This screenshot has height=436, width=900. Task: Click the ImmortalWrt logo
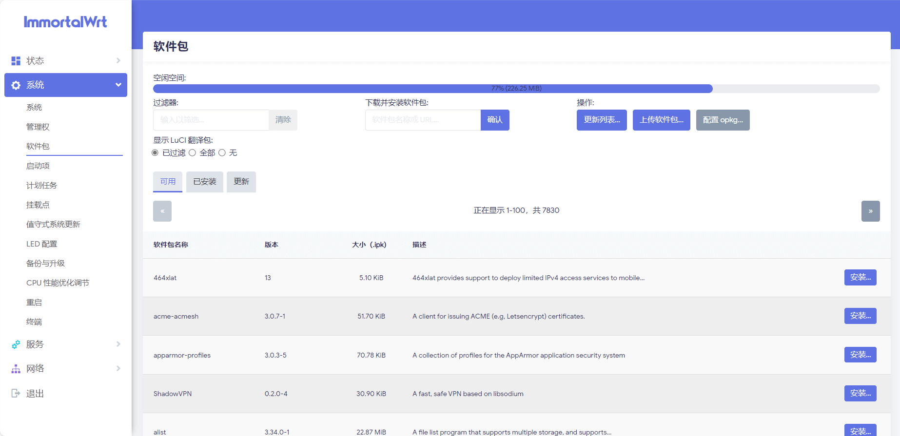click(x=65, y=22)
